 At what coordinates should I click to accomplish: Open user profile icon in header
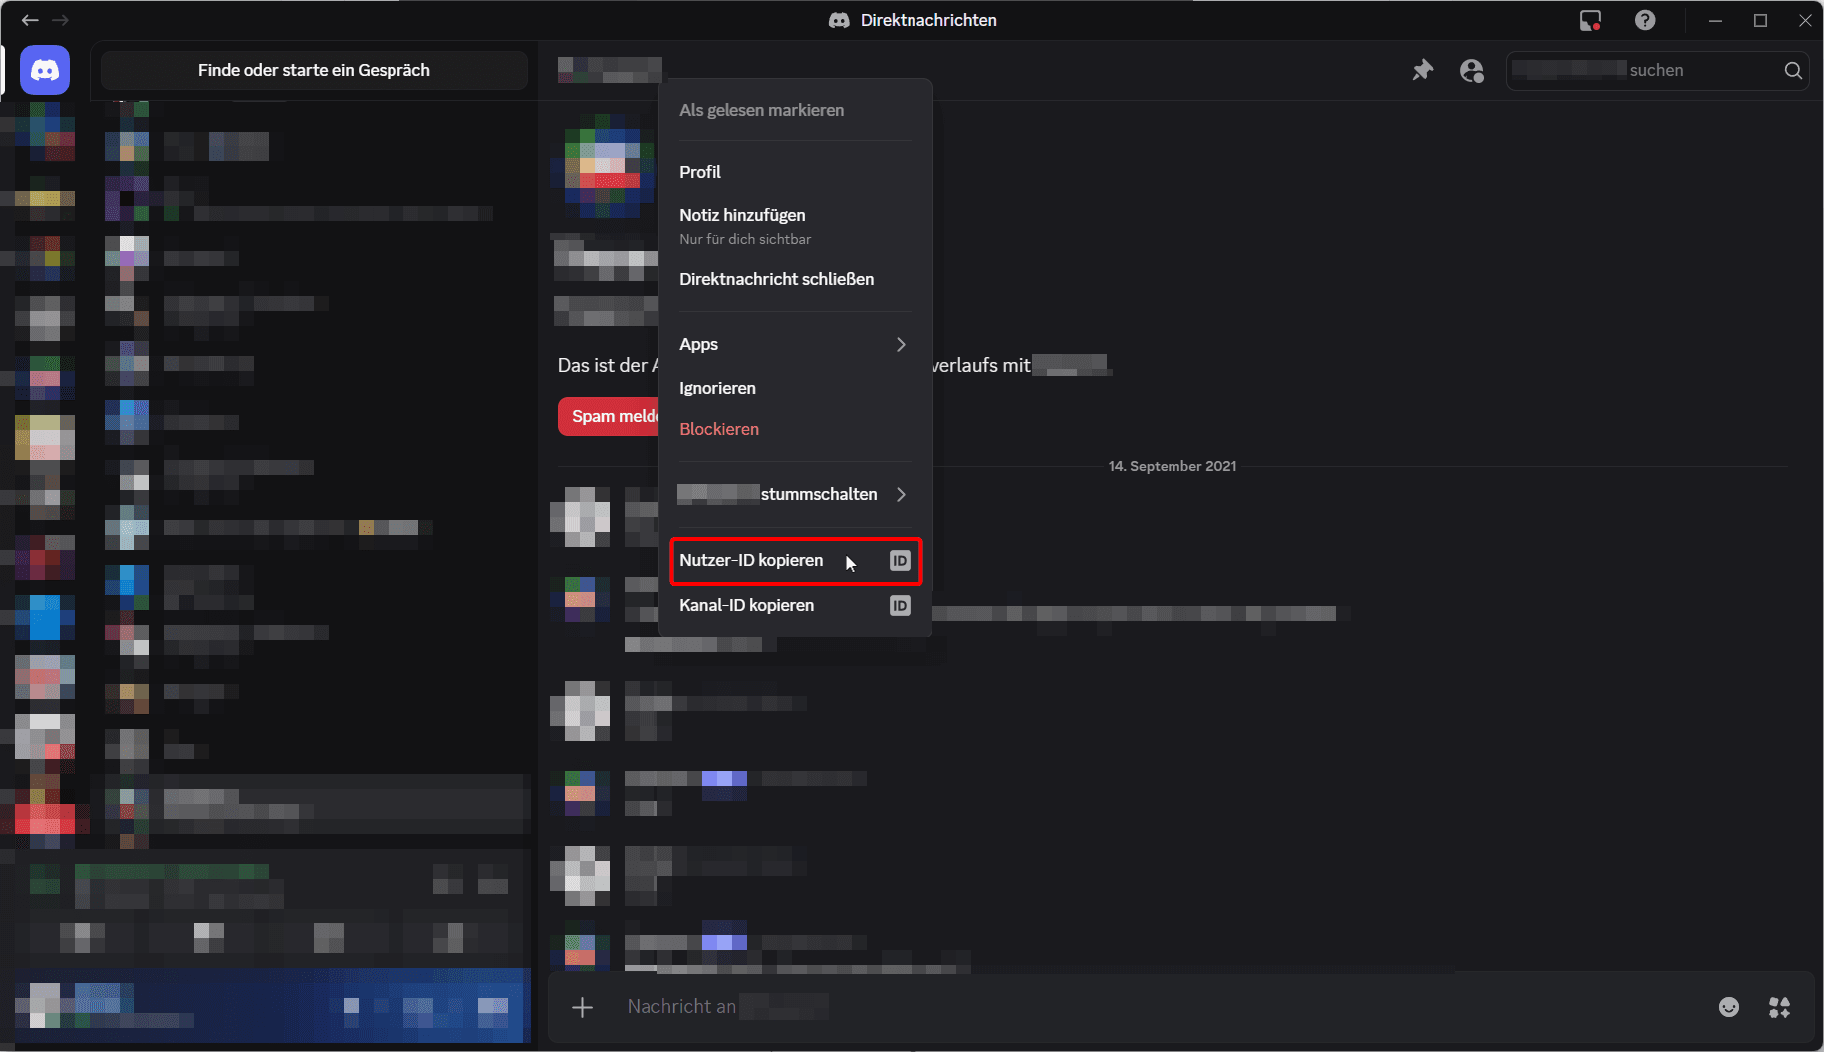1471,70
